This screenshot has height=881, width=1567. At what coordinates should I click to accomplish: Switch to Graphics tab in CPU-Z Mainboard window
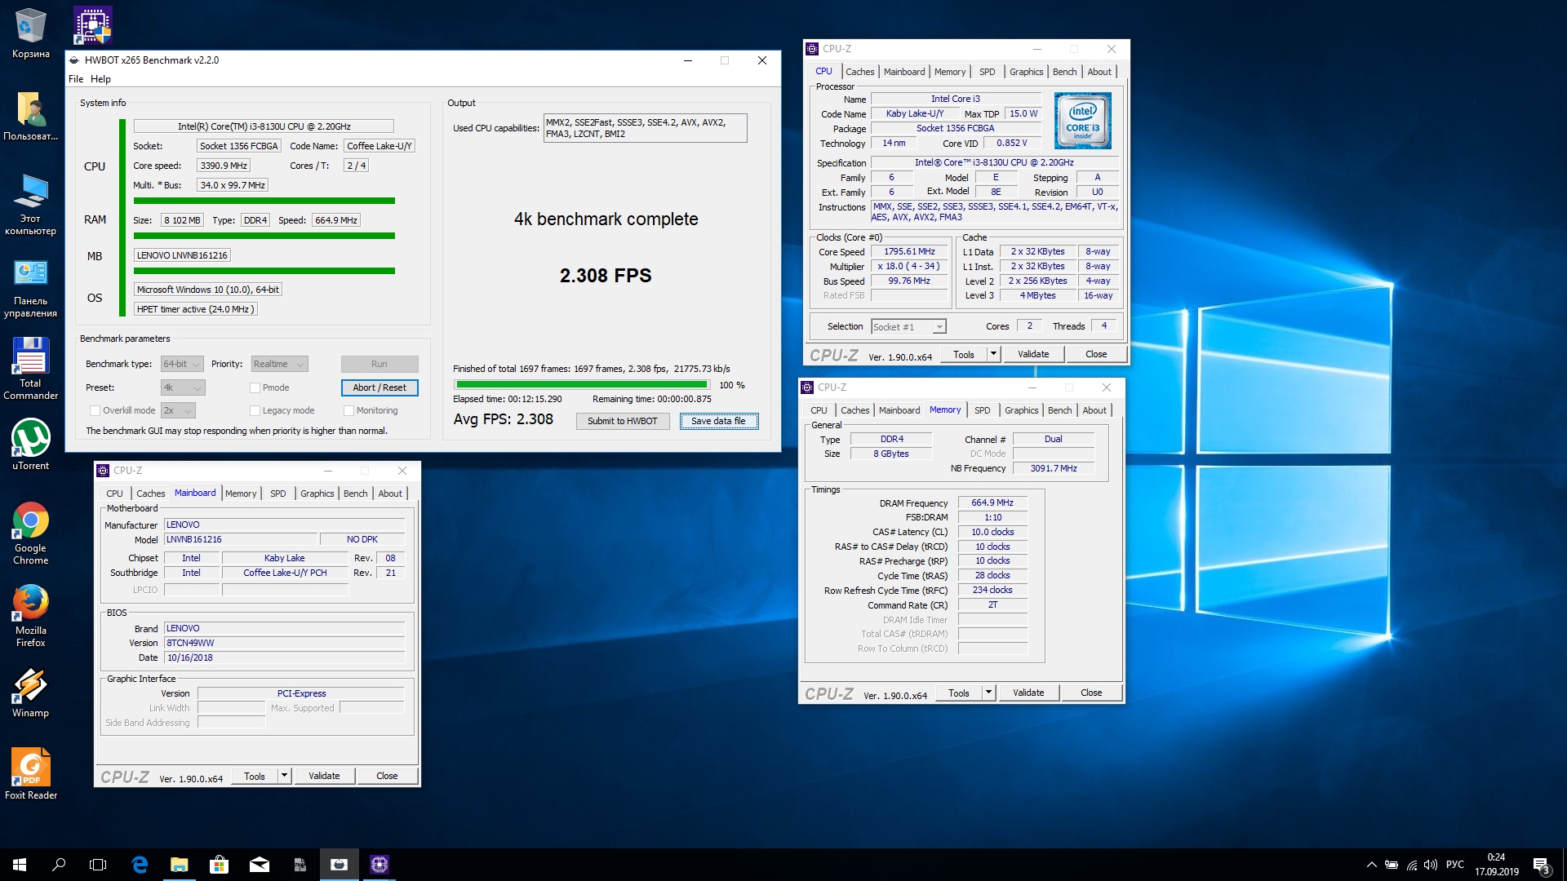click(317, 494)
